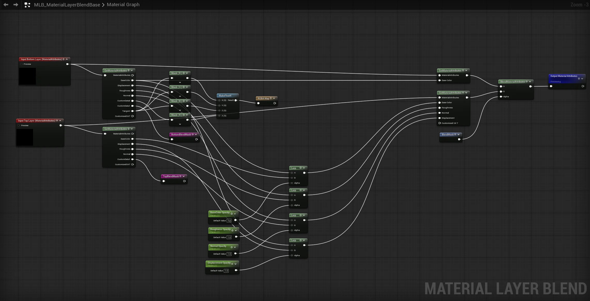Screen dimensions: 590x301
Task: Select the Output Material Attributes node title
Action: click(564, 76)
